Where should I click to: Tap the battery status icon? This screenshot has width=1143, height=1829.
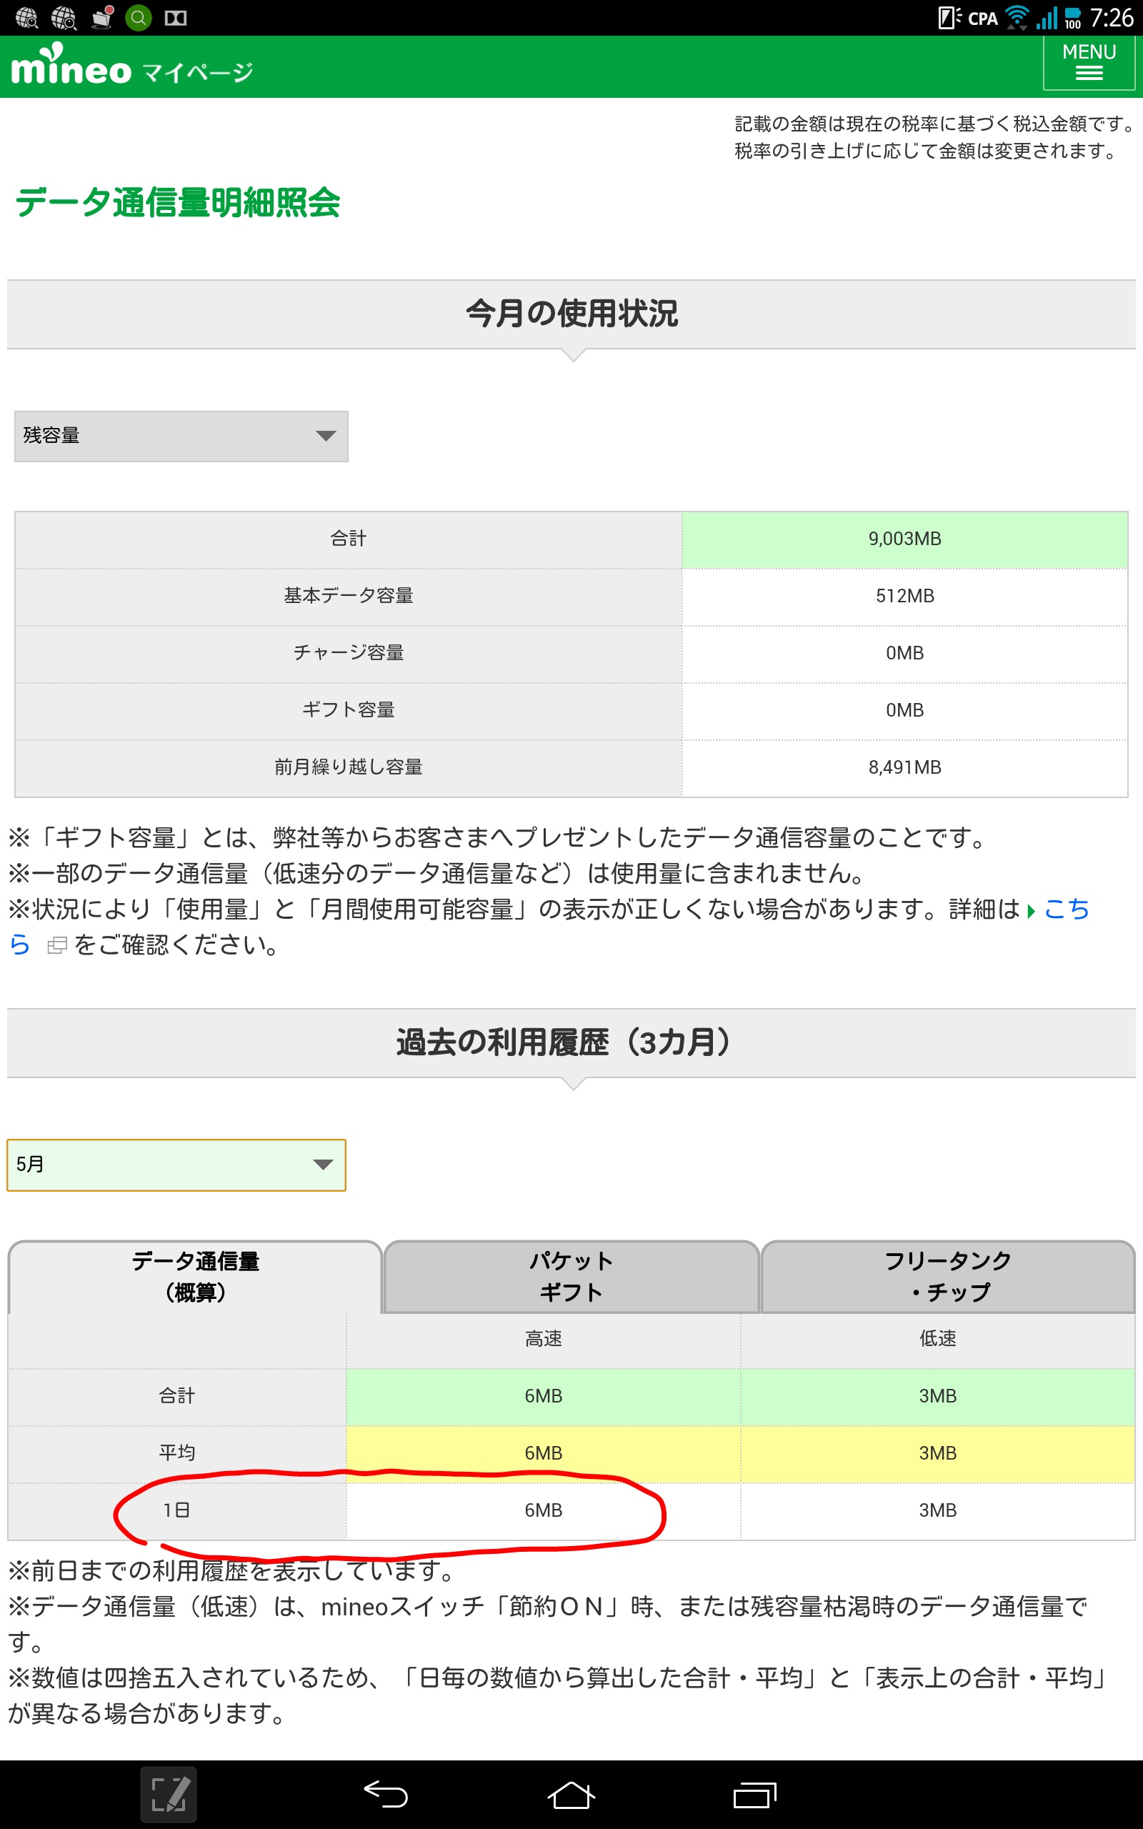[1072, 17]
